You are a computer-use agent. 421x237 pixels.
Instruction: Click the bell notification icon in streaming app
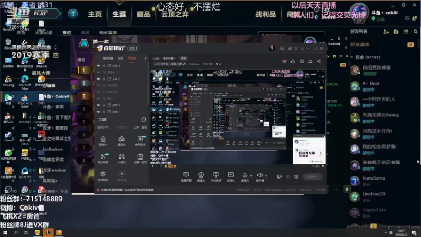coord(310,61)
